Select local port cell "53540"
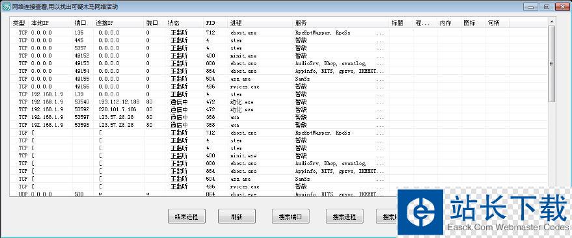This screenshot has width=572, height=238. (81, 101)
